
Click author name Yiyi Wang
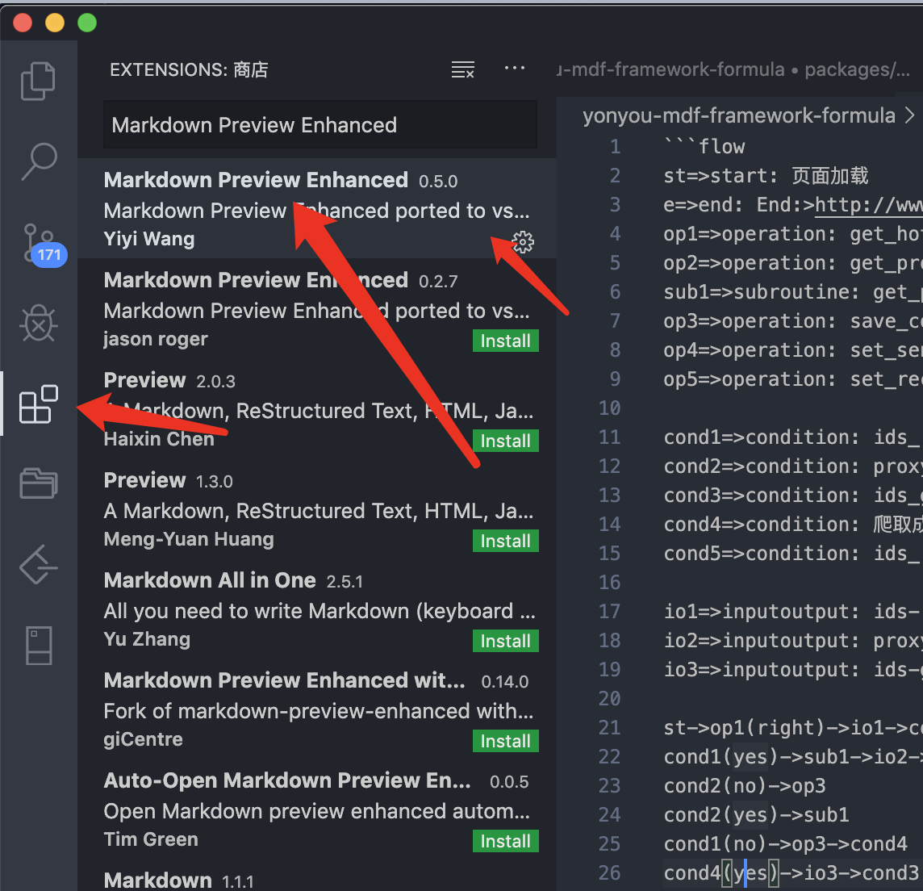point(149,239)
